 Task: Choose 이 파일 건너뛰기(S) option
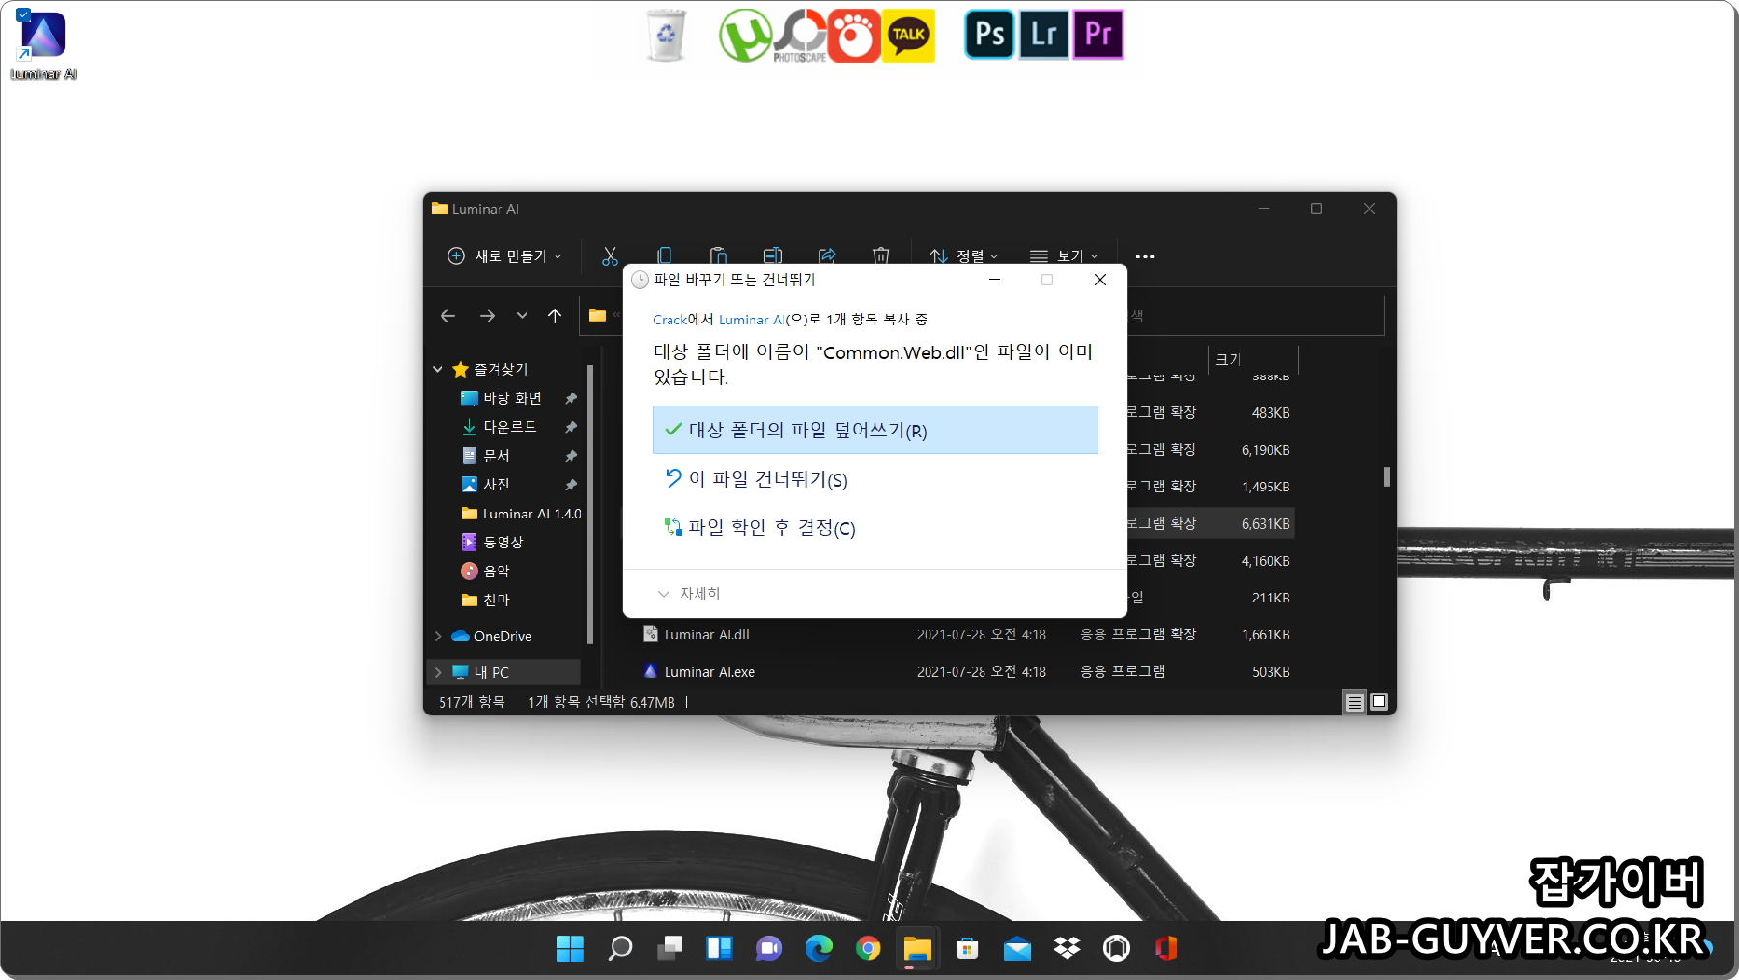click(875, 479)
